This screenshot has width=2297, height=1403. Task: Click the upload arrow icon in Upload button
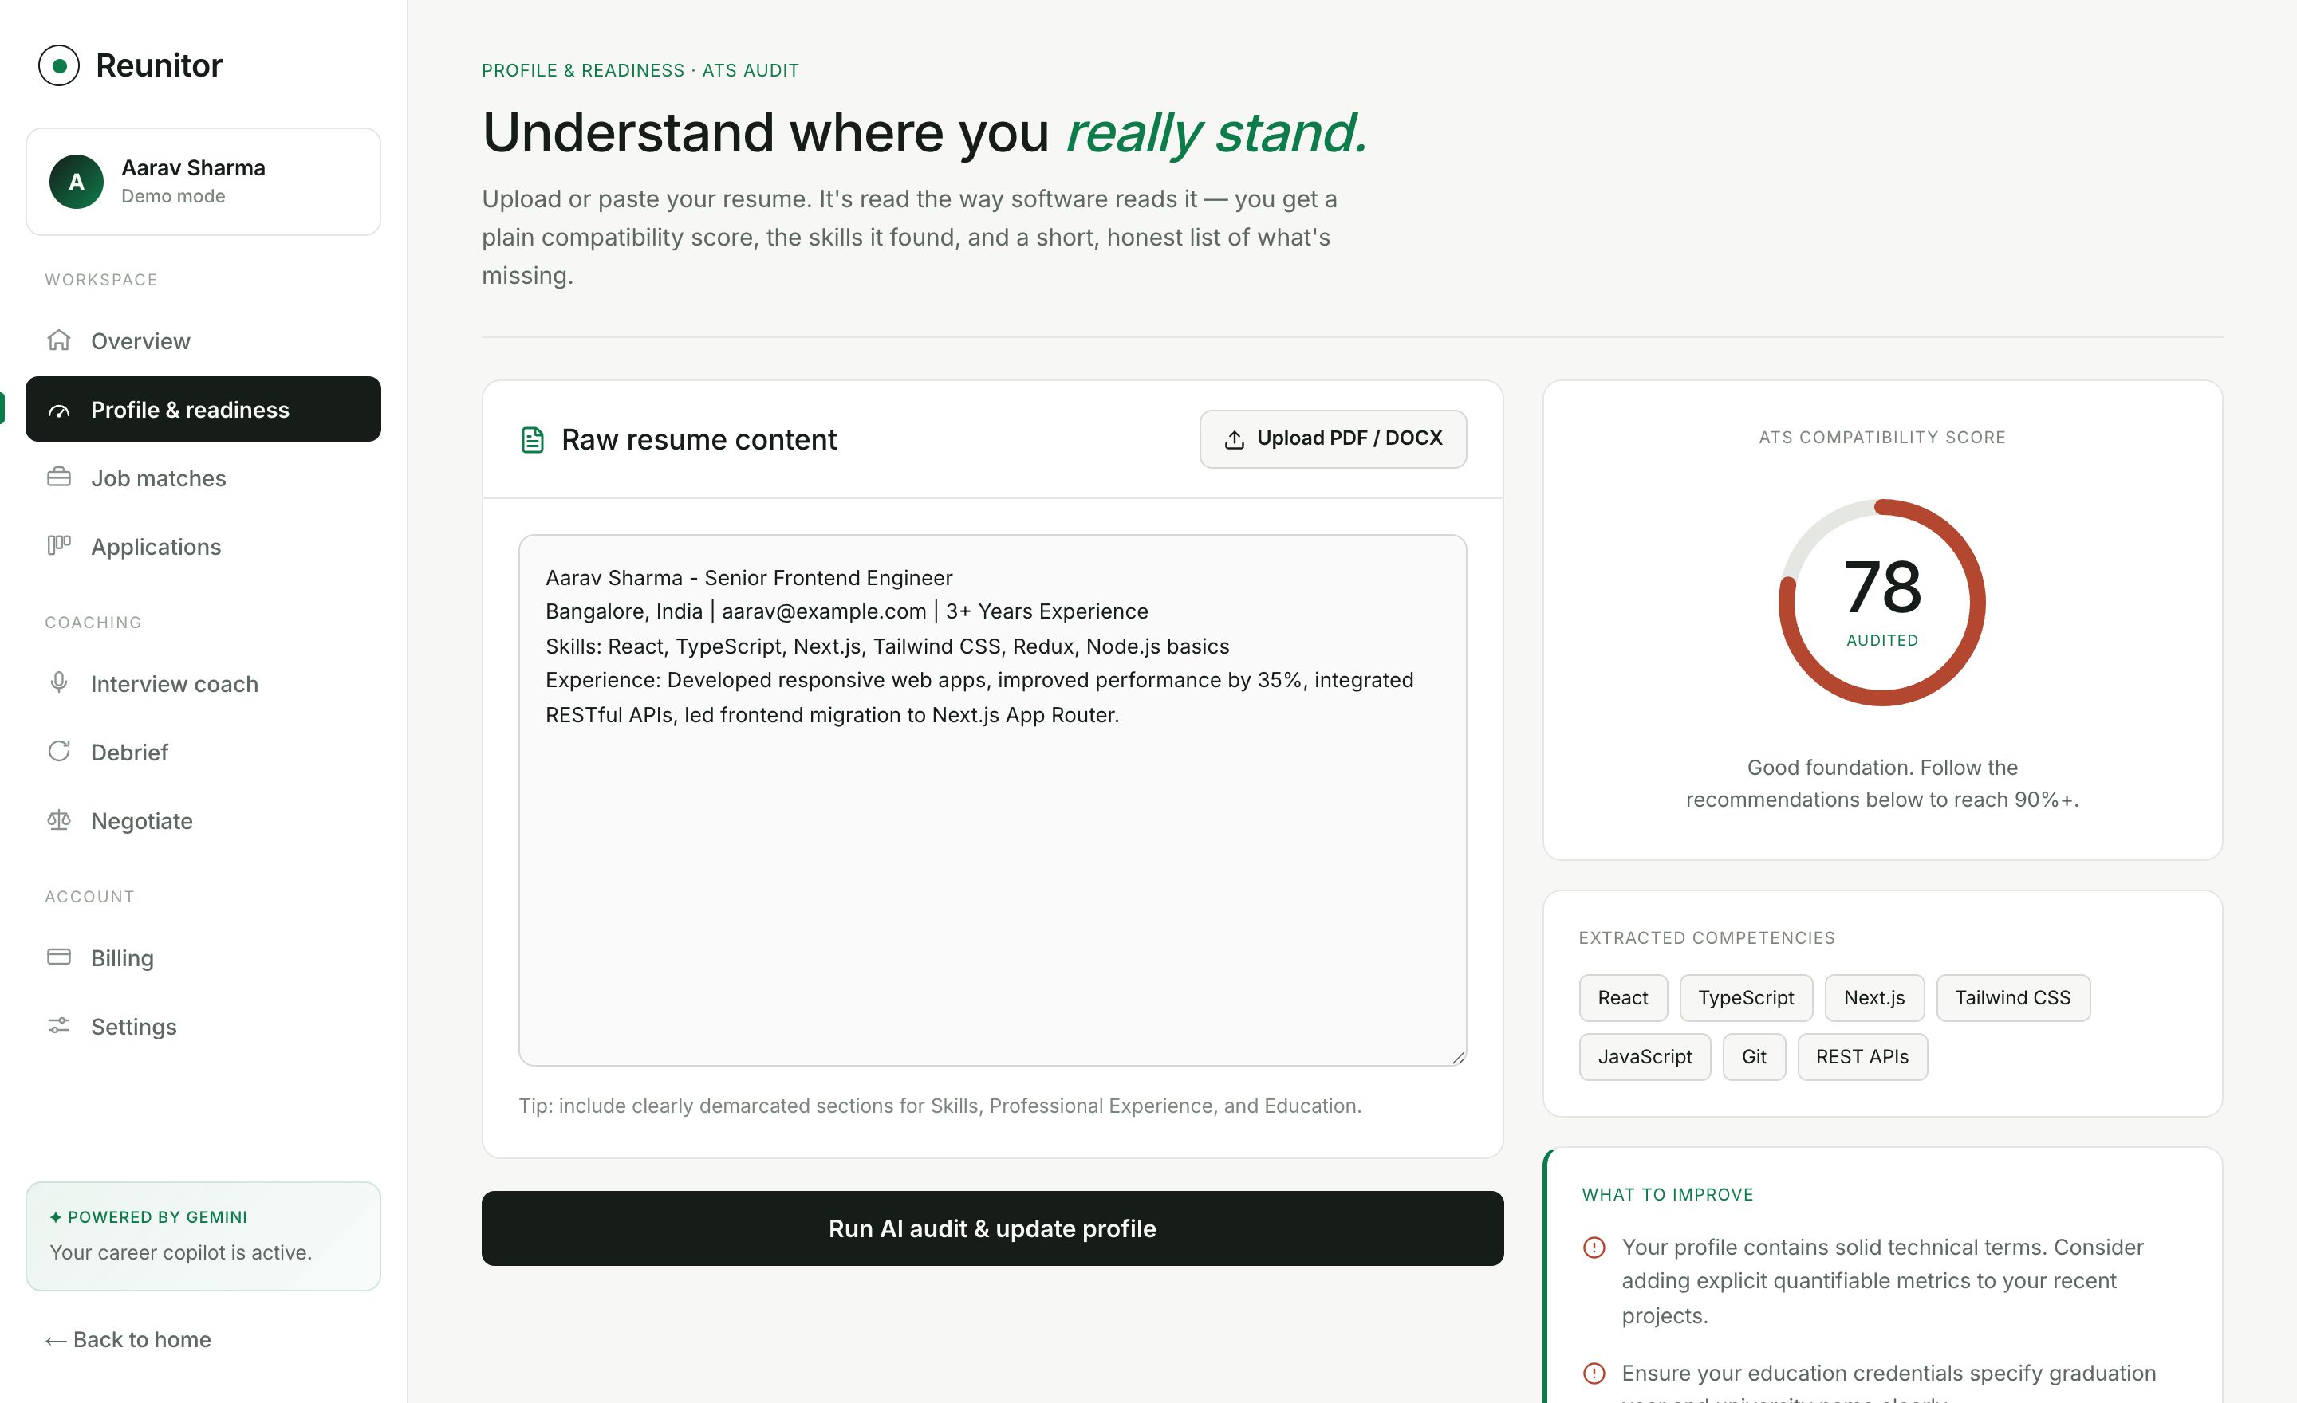pyautogui.click(x=1235, y=440)
